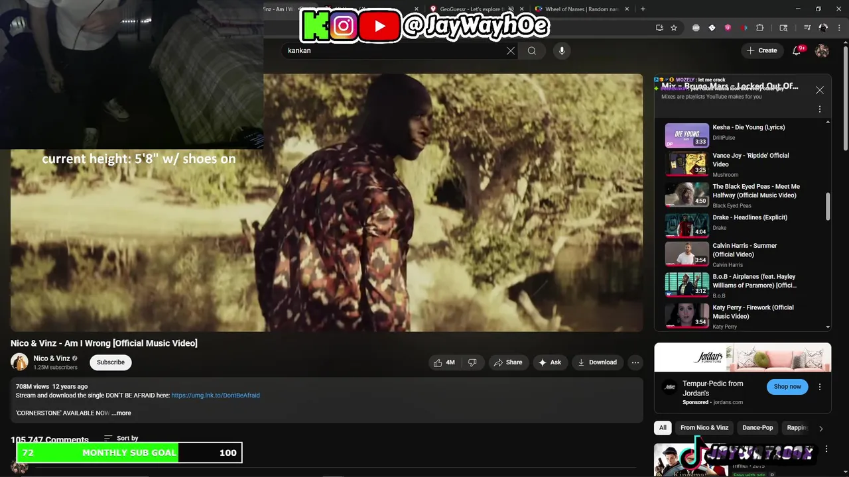Screen dimensions: 849x477
Task: Click the magnifier search button
Action: (x=532, y=51)
